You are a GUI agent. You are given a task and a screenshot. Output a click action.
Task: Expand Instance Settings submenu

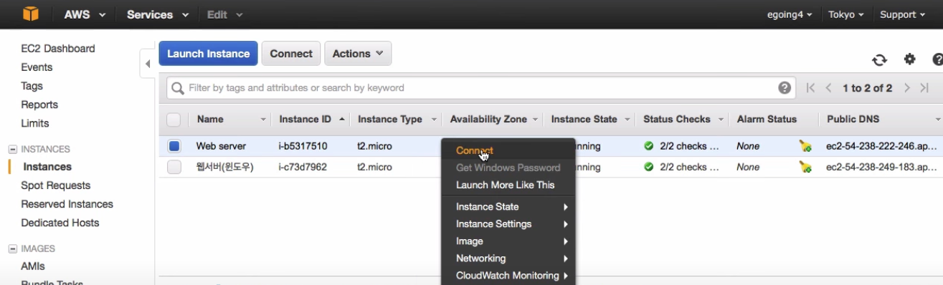point(508,223)
